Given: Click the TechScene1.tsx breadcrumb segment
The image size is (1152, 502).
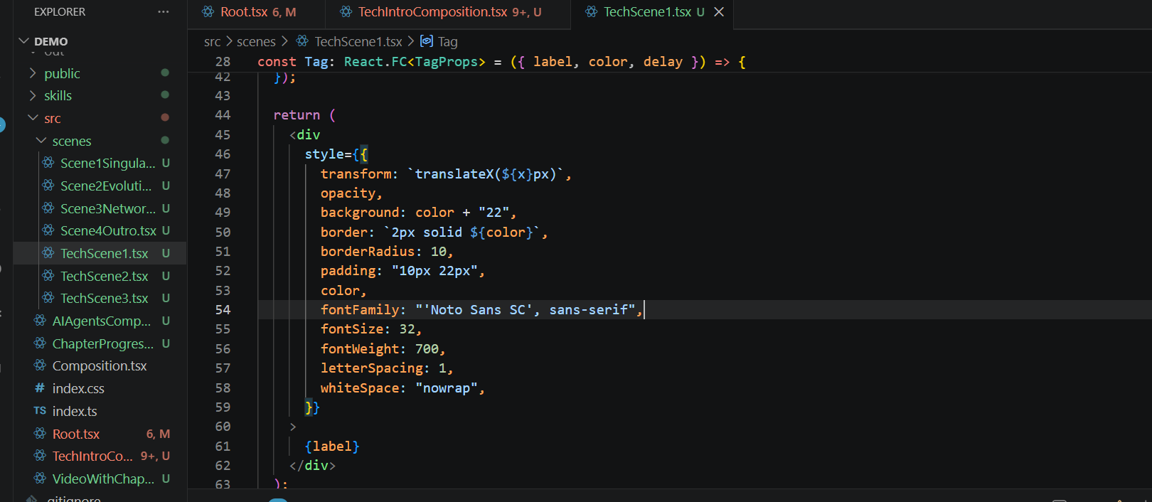Looking at the screenshot, I should point(358,42).
